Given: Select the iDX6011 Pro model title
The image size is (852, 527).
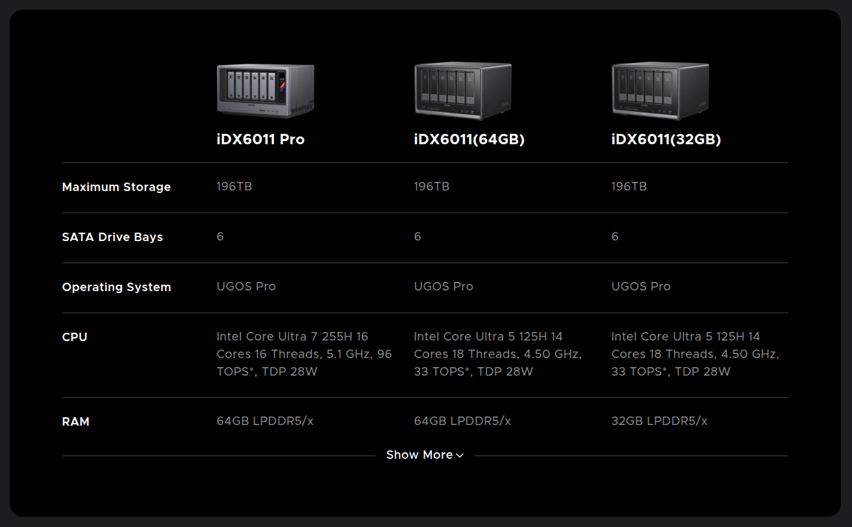Looking at the screenshot, I should click(260, 140).
